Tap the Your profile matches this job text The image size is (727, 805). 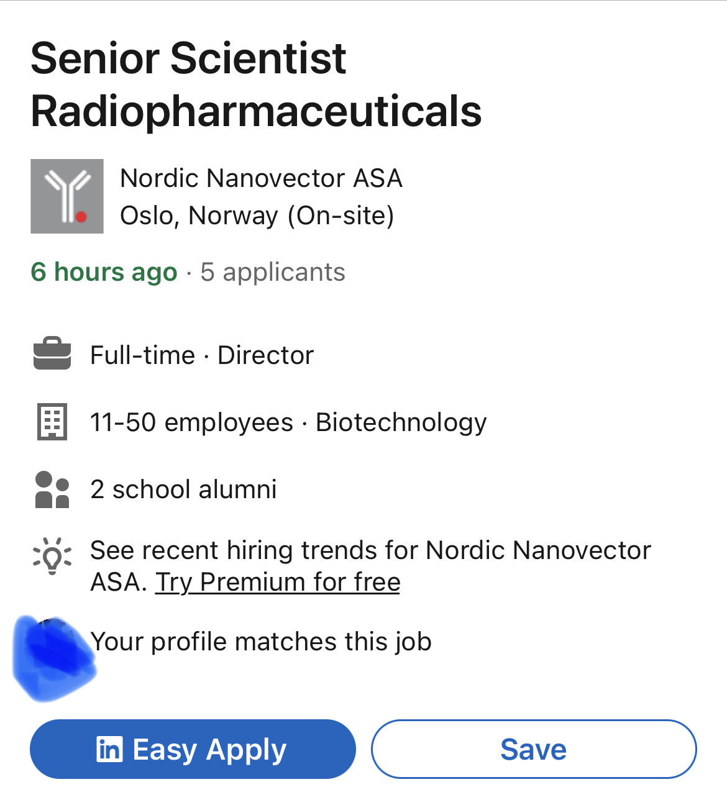tap(261, 642)
